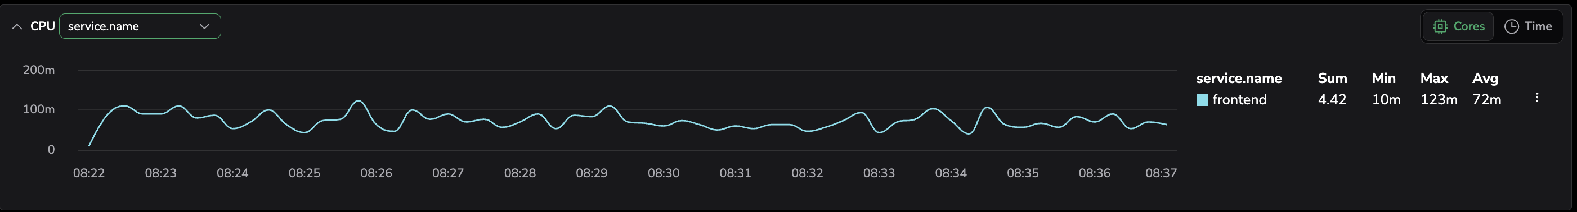Click the 200m y-axis label
1577x212 pixels.
(39, 70)
